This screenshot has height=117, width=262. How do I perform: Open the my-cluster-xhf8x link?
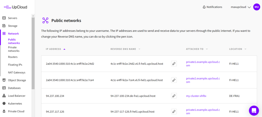pos(196,96)
